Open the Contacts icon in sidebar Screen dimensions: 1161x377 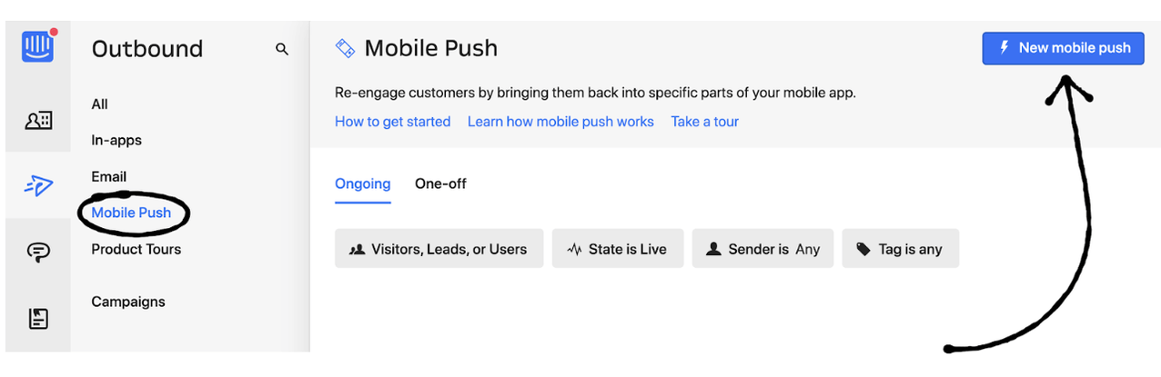coord(38,120)
